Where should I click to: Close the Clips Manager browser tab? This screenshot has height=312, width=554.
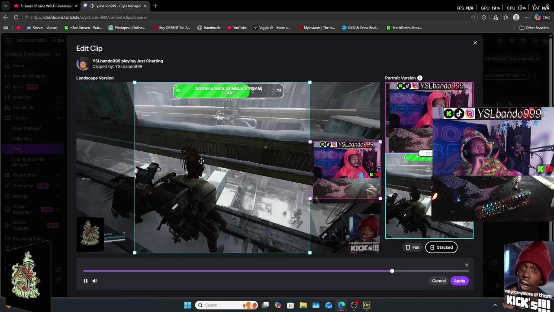[x=145, y=6]
